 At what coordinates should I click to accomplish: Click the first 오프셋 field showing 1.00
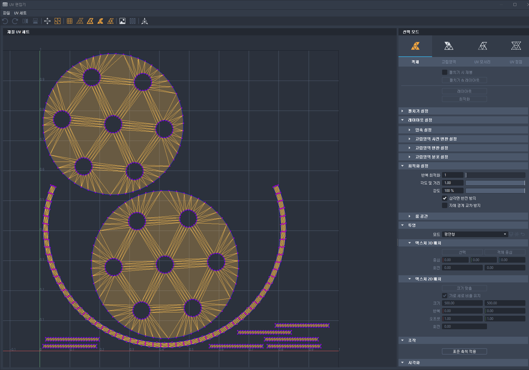click(x=462, y=319)
